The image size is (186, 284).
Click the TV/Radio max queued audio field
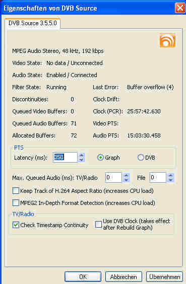click(113, 177)
